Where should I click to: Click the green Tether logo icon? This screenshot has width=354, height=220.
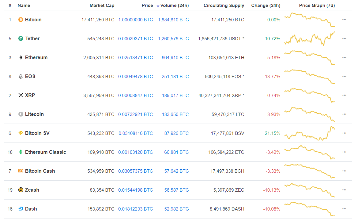point(21,39)
